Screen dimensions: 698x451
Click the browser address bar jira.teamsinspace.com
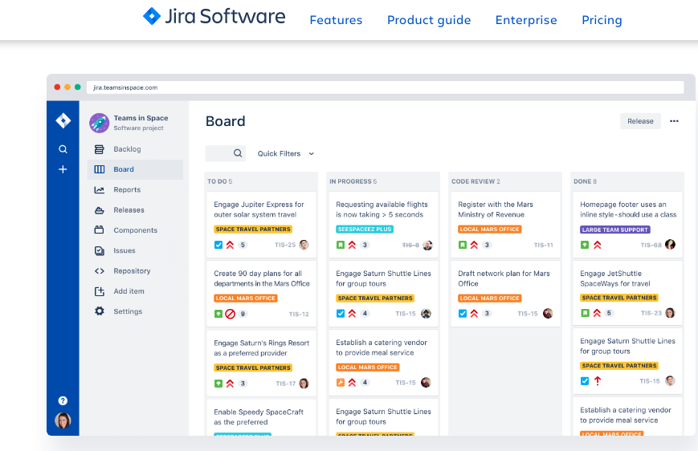385,87
